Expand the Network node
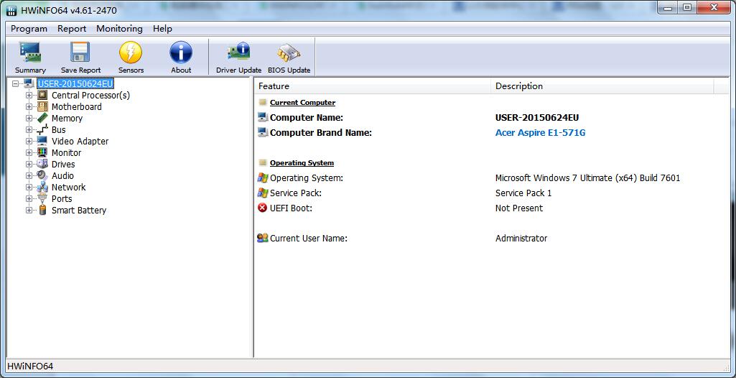The image size is (736, 378). pos(29,187)
